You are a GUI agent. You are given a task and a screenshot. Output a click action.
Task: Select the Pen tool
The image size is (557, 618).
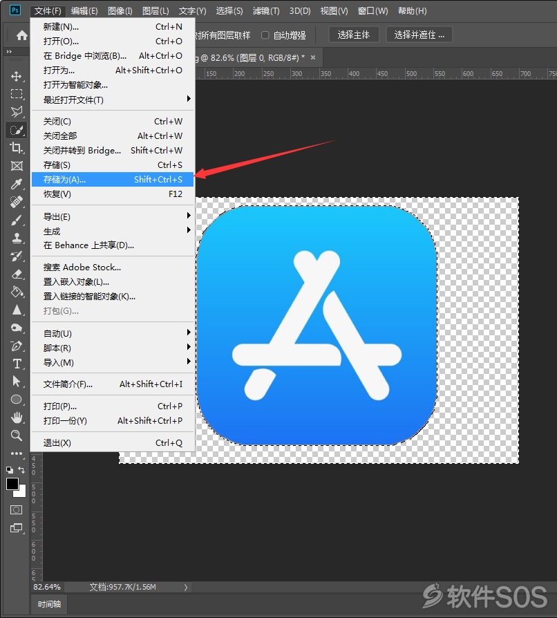[17, 346]
